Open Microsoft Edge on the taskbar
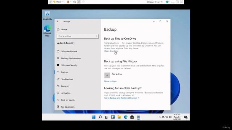Viewport: 232px width, 130px height. [x=126, y=117]
